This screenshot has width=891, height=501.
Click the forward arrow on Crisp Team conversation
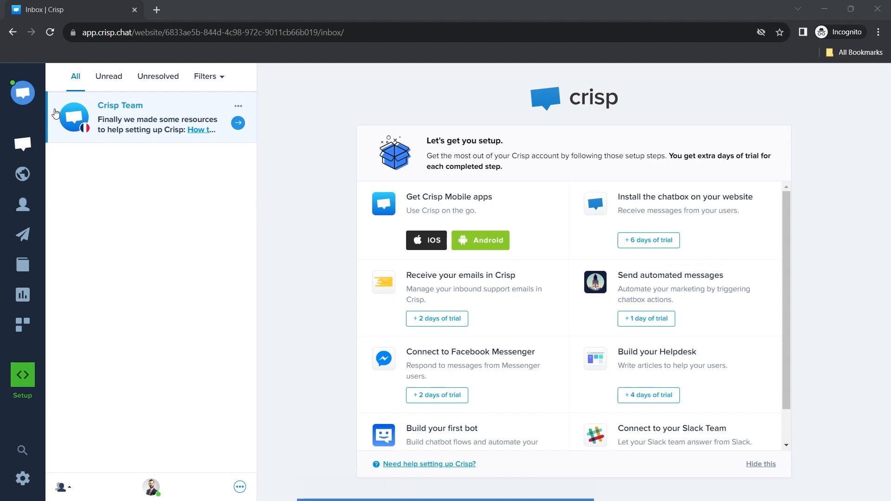coord(238,122)
